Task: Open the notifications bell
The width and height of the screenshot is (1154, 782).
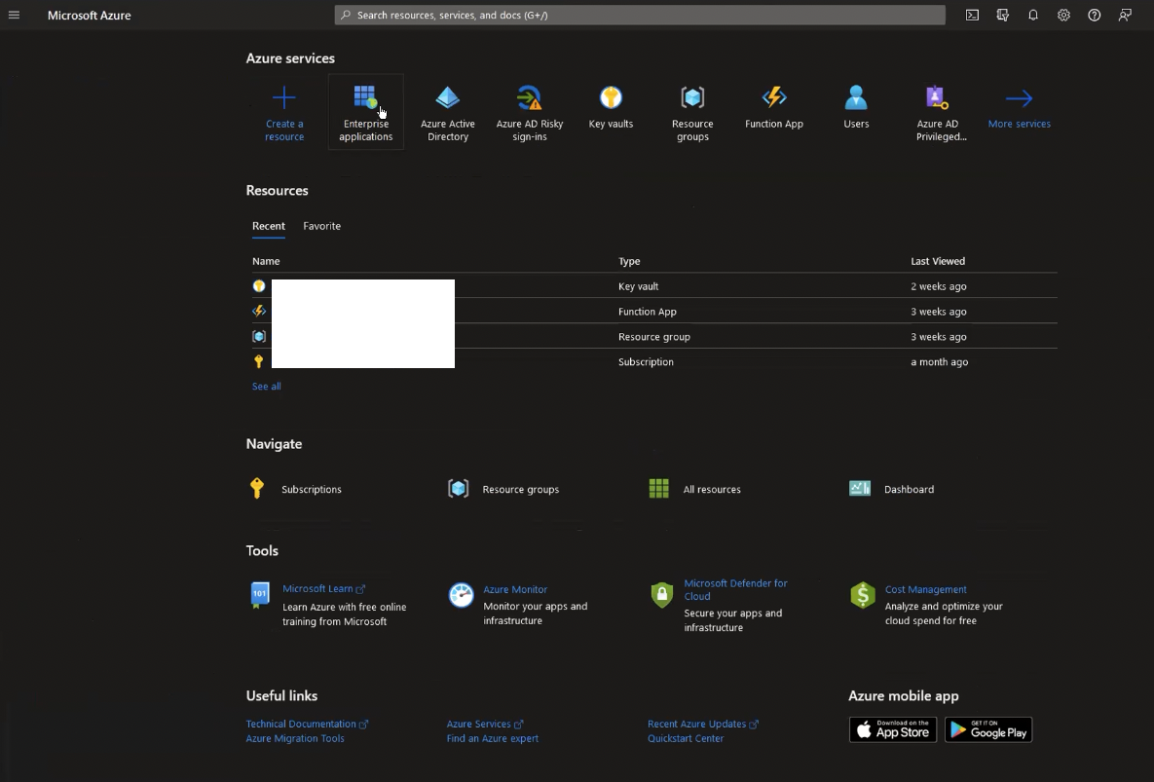Action: pyautogui.click(x=1033, y=15)
